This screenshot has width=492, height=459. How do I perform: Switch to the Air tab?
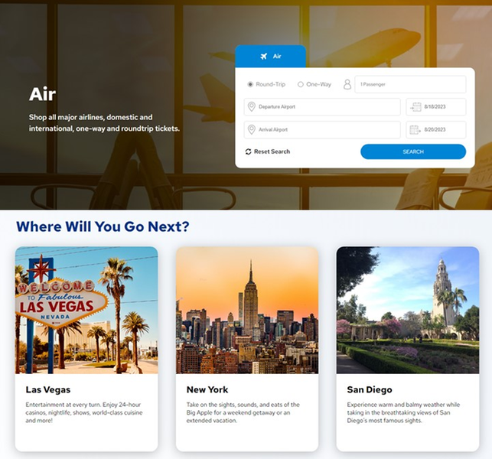point(271,57)
